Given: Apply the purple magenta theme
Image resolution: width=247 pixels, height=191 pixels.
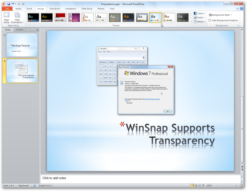Looking at the screenshot, I should pyautogui.click(x=74, y=17).
